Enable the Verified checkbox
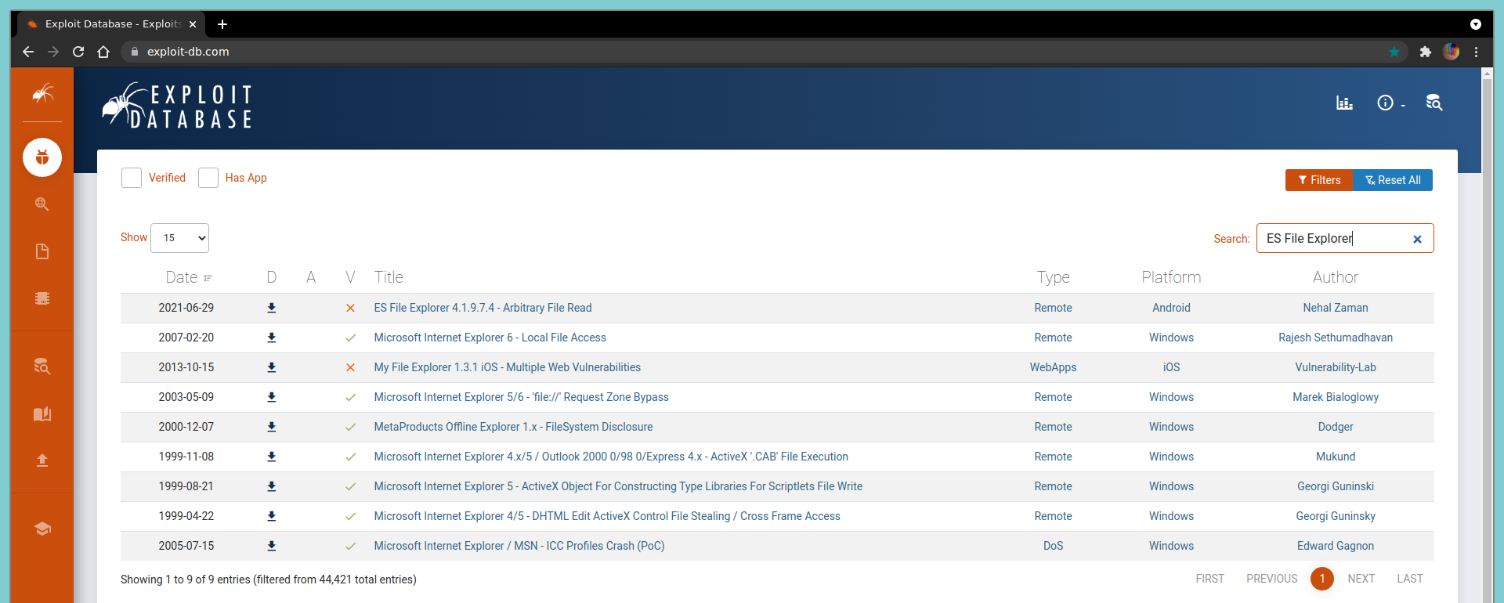The width and height of the screenshot is (1504, 603). tap(132, 178)
